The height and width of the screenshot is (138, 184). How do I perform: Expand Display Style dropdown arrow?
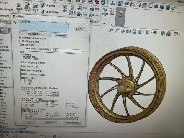[151, 33]
